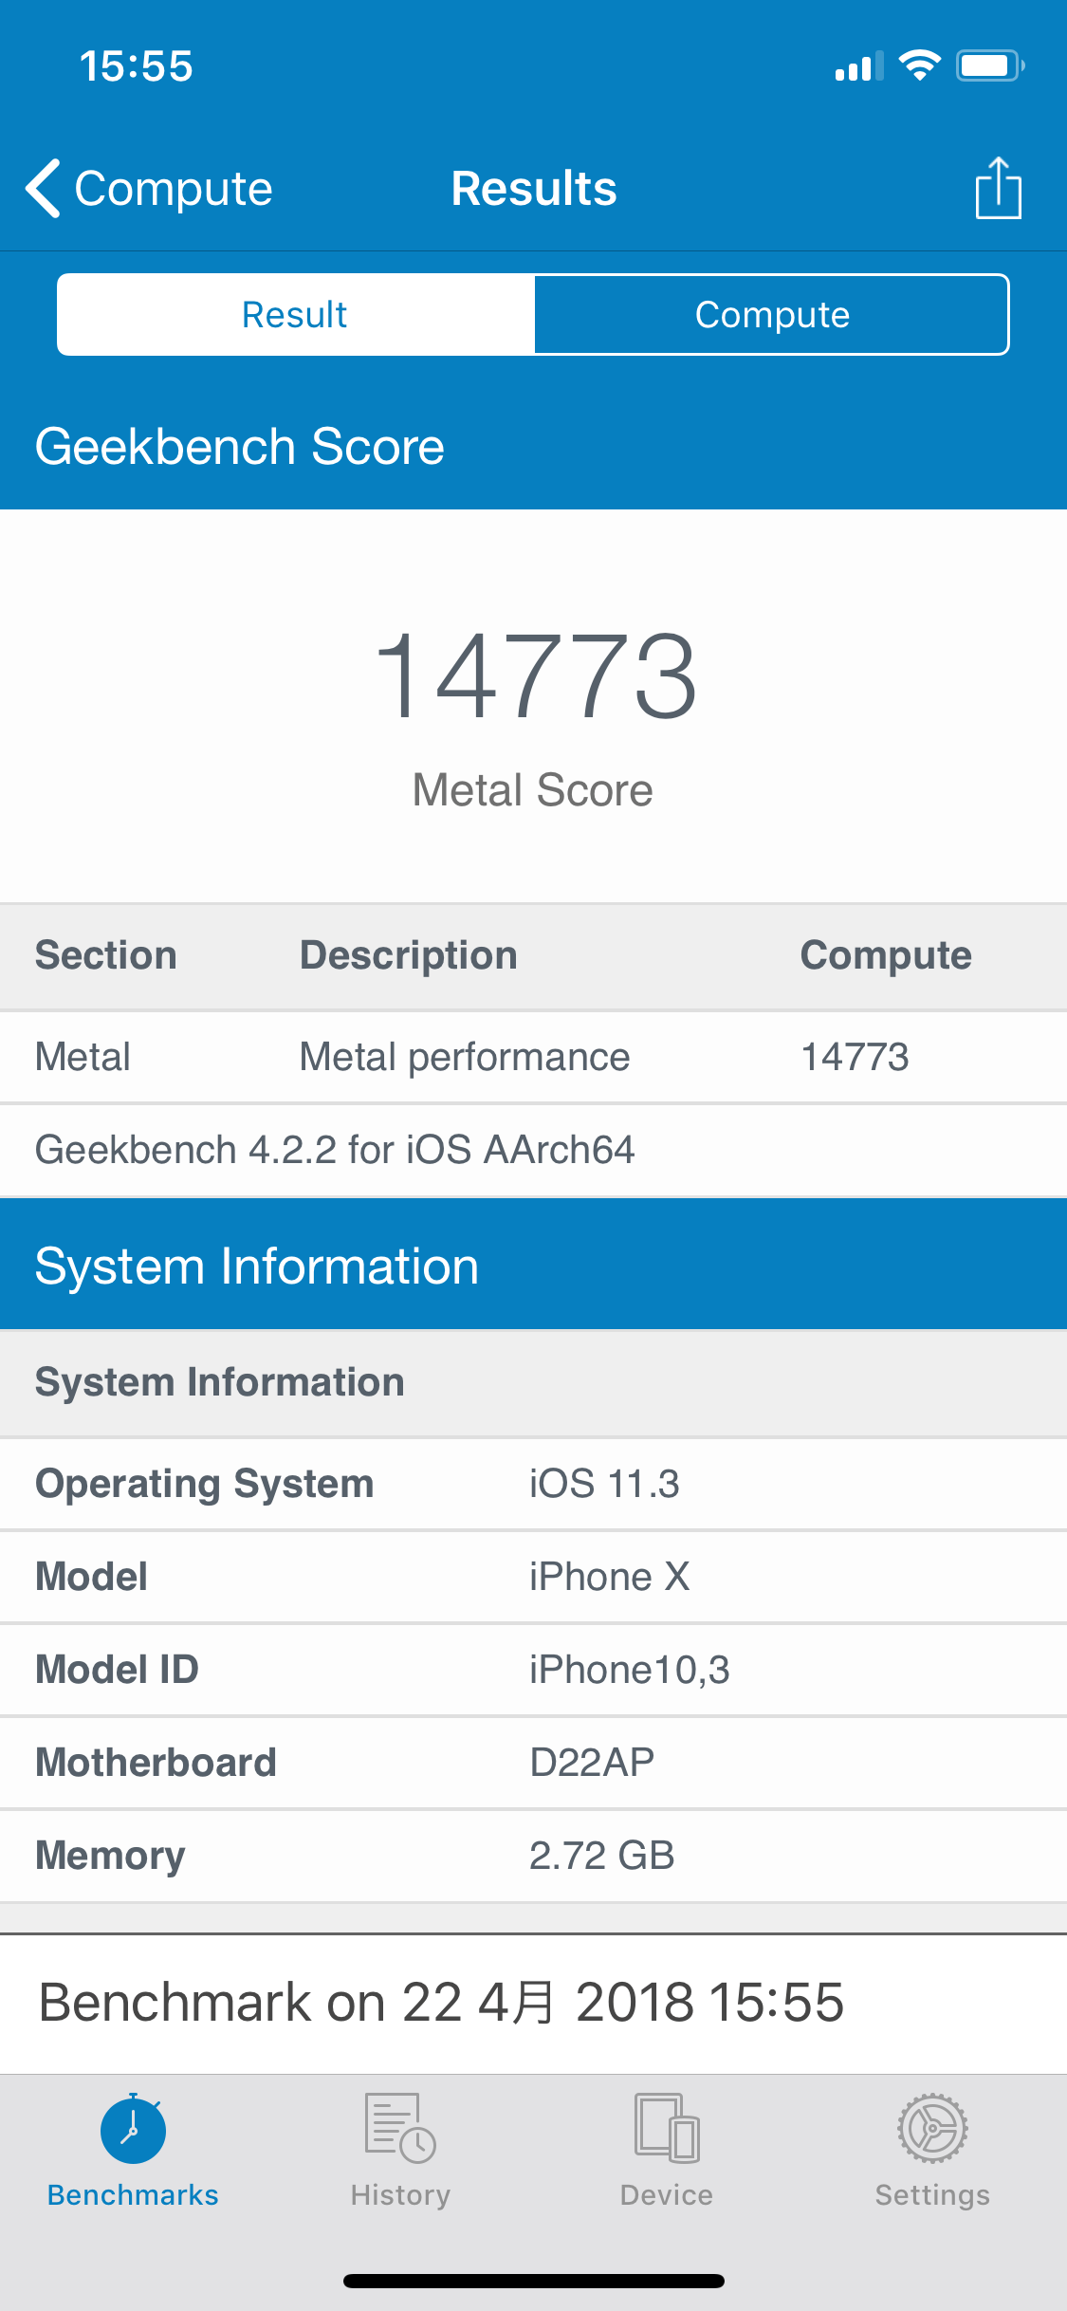Screen dimensions: 1067x2311
Task: Tap the Model ID iPhone10,3 row
Action: [533, 1670]
